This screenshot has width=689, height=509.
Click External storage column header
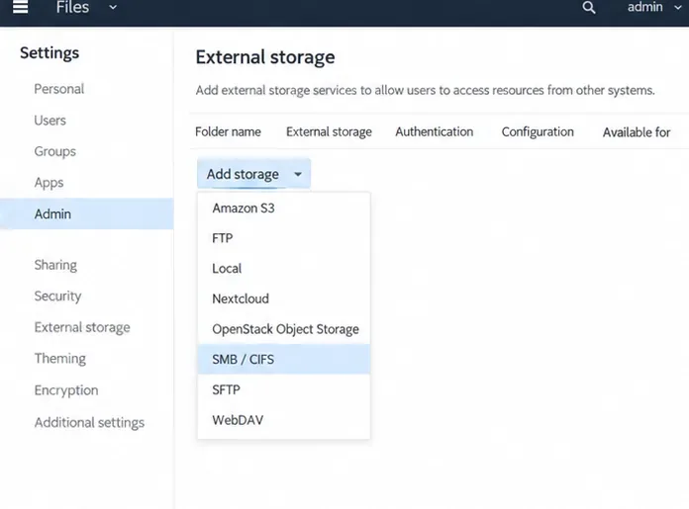(329, 131)
